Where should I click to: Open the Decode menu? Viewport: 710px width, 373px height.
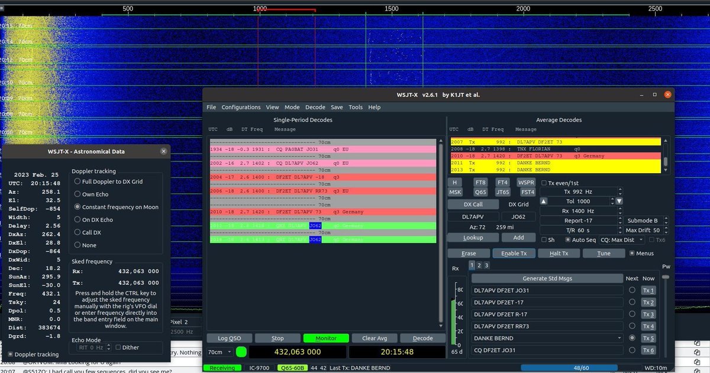315,107
